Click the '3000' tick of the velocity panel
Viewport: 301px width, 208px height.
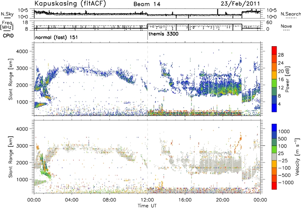point(22,146)
